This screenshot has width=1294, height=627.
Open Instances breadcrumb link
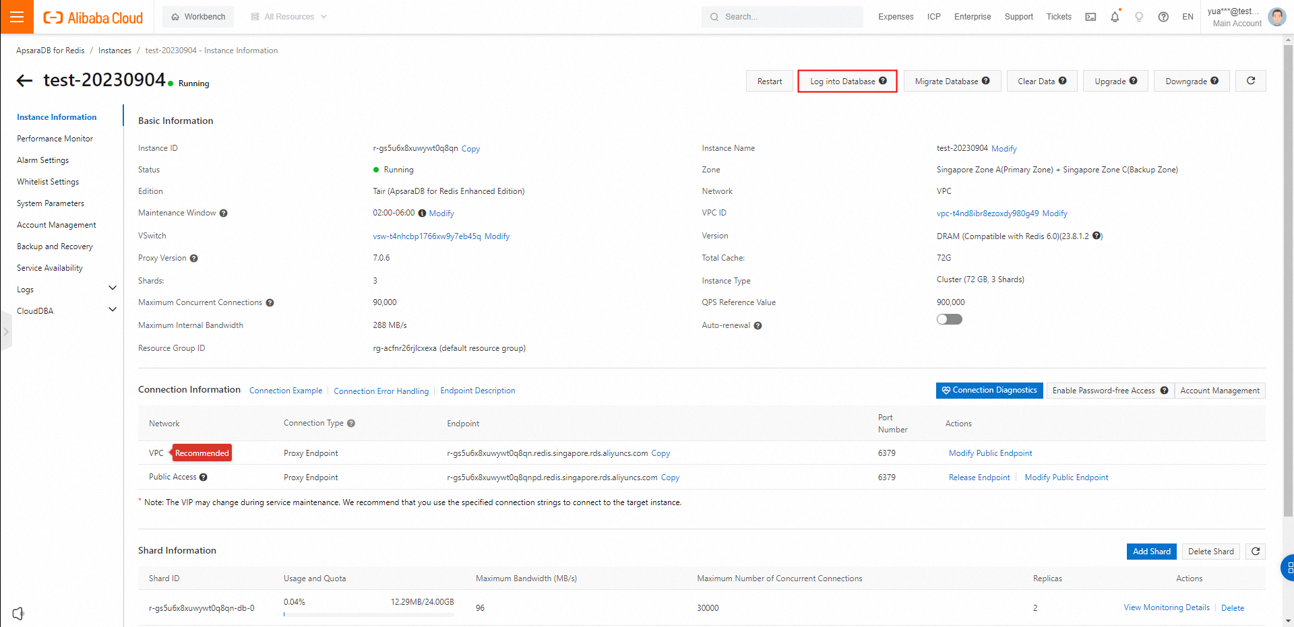[115, 51]
